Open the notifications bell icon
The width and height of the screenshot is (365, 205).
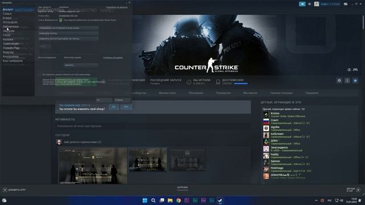tap(309, 4)
